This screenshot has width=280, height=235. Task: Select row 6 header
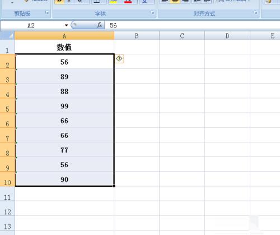click(7, 120)
